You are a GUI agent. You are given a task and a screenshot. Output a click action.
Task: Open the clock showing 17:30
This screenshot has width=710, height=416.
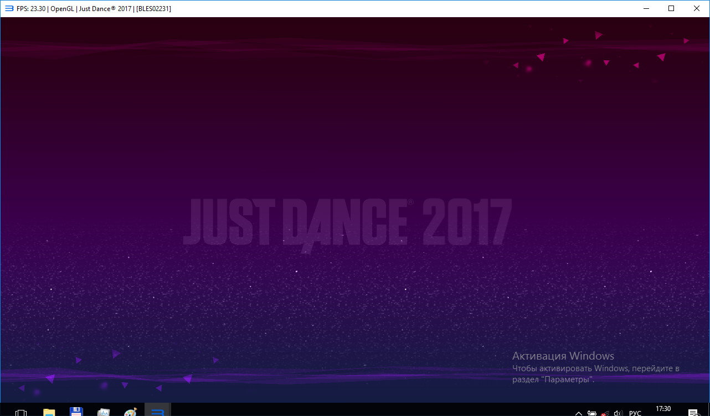pos(663,410)
